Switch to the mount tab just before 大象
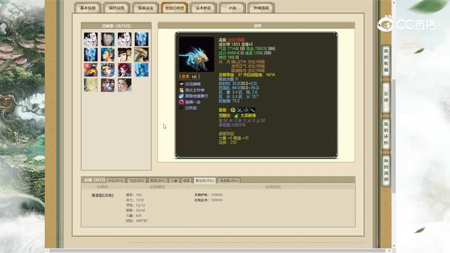450x253 pixels. [x=158, y=180]
